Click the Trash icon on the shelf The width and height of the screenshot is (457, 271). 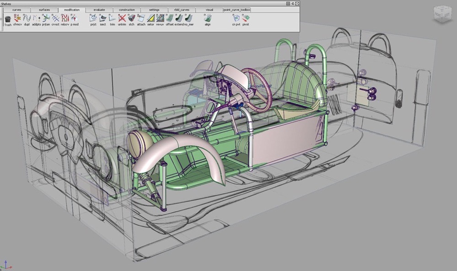point(8,19)
